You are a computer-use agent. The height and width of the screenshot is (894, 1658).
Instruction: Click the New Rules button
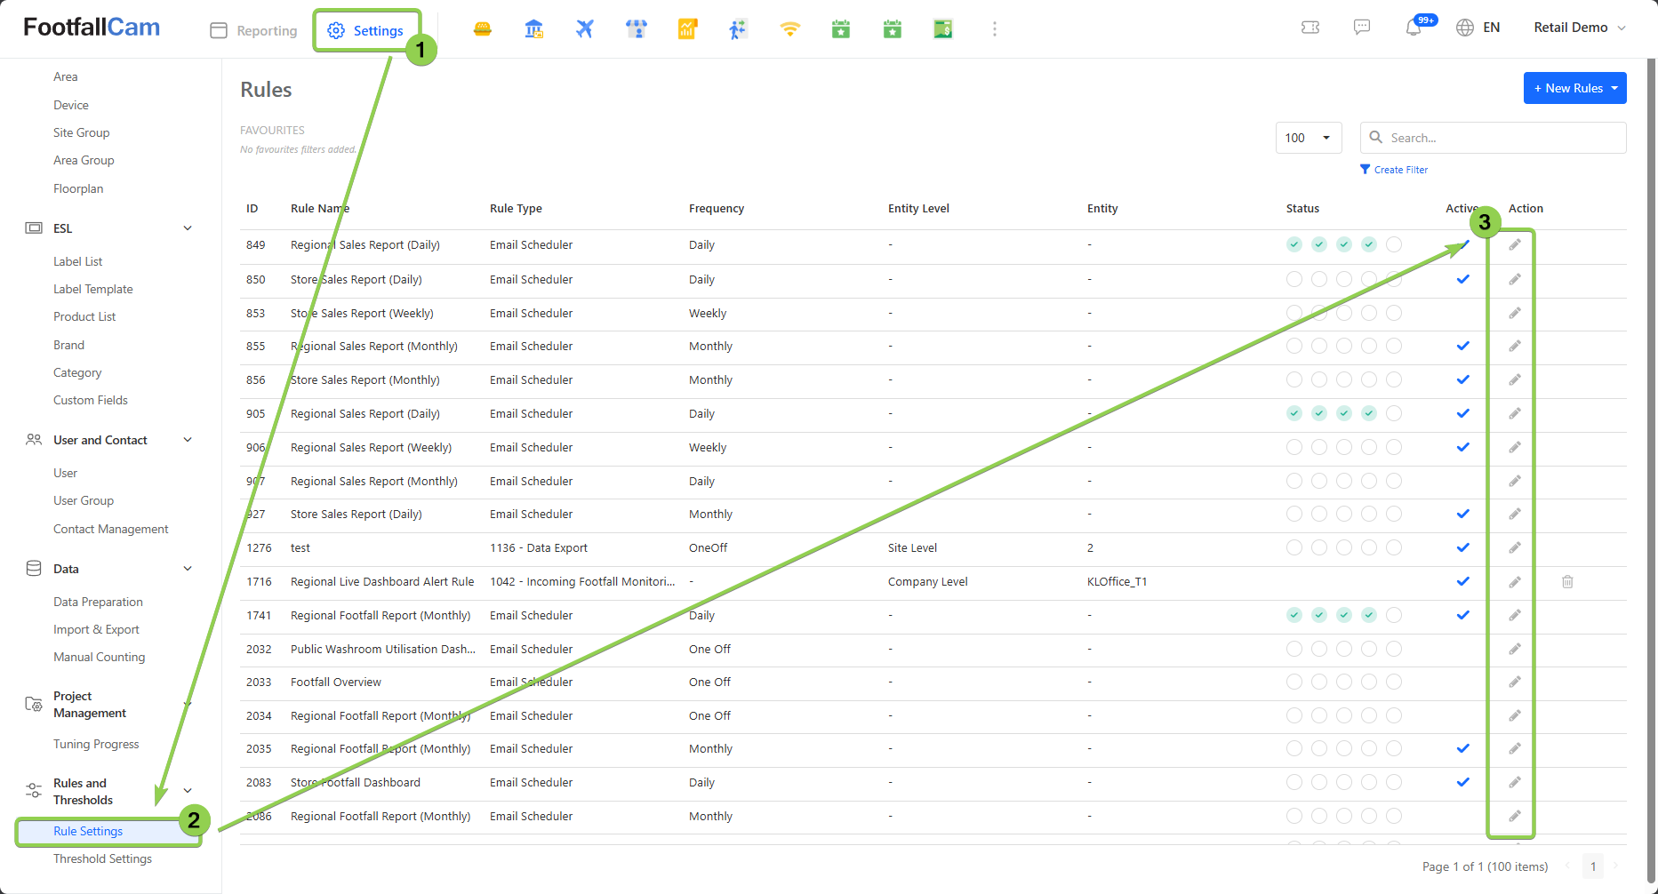pos(1574,88)
